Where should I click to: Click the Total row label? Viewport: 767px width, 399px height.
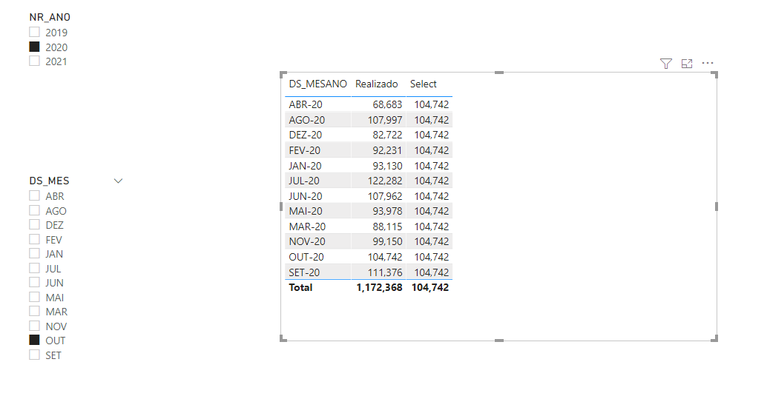(x=300, y=287)
